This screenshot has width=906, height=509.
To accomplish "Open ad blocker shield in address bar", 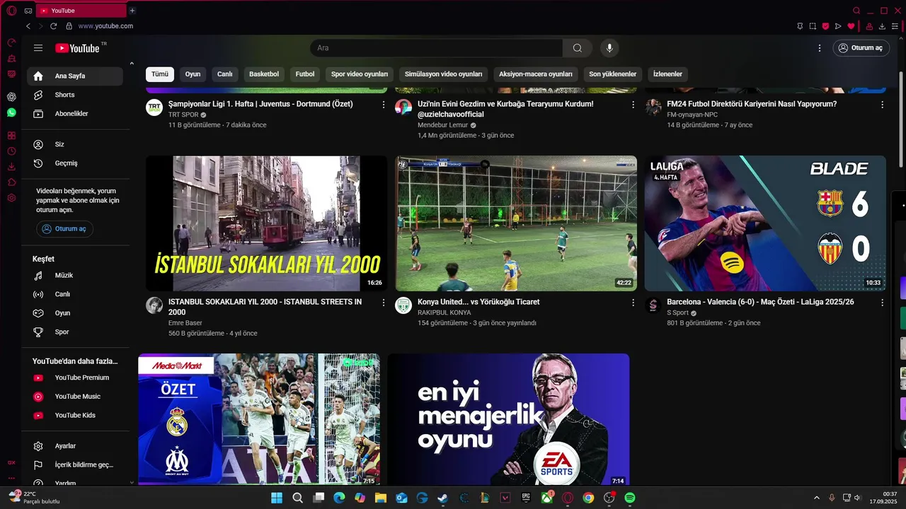I will (x=825, y=26).
